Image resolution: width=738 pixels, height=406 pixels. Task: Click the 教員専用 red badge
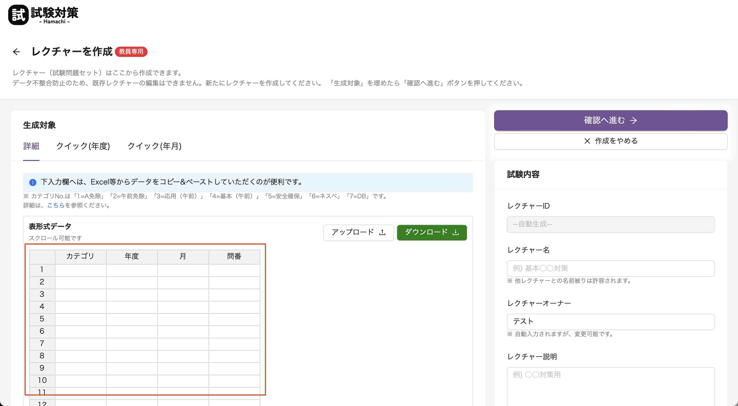(x=131, y=52)
